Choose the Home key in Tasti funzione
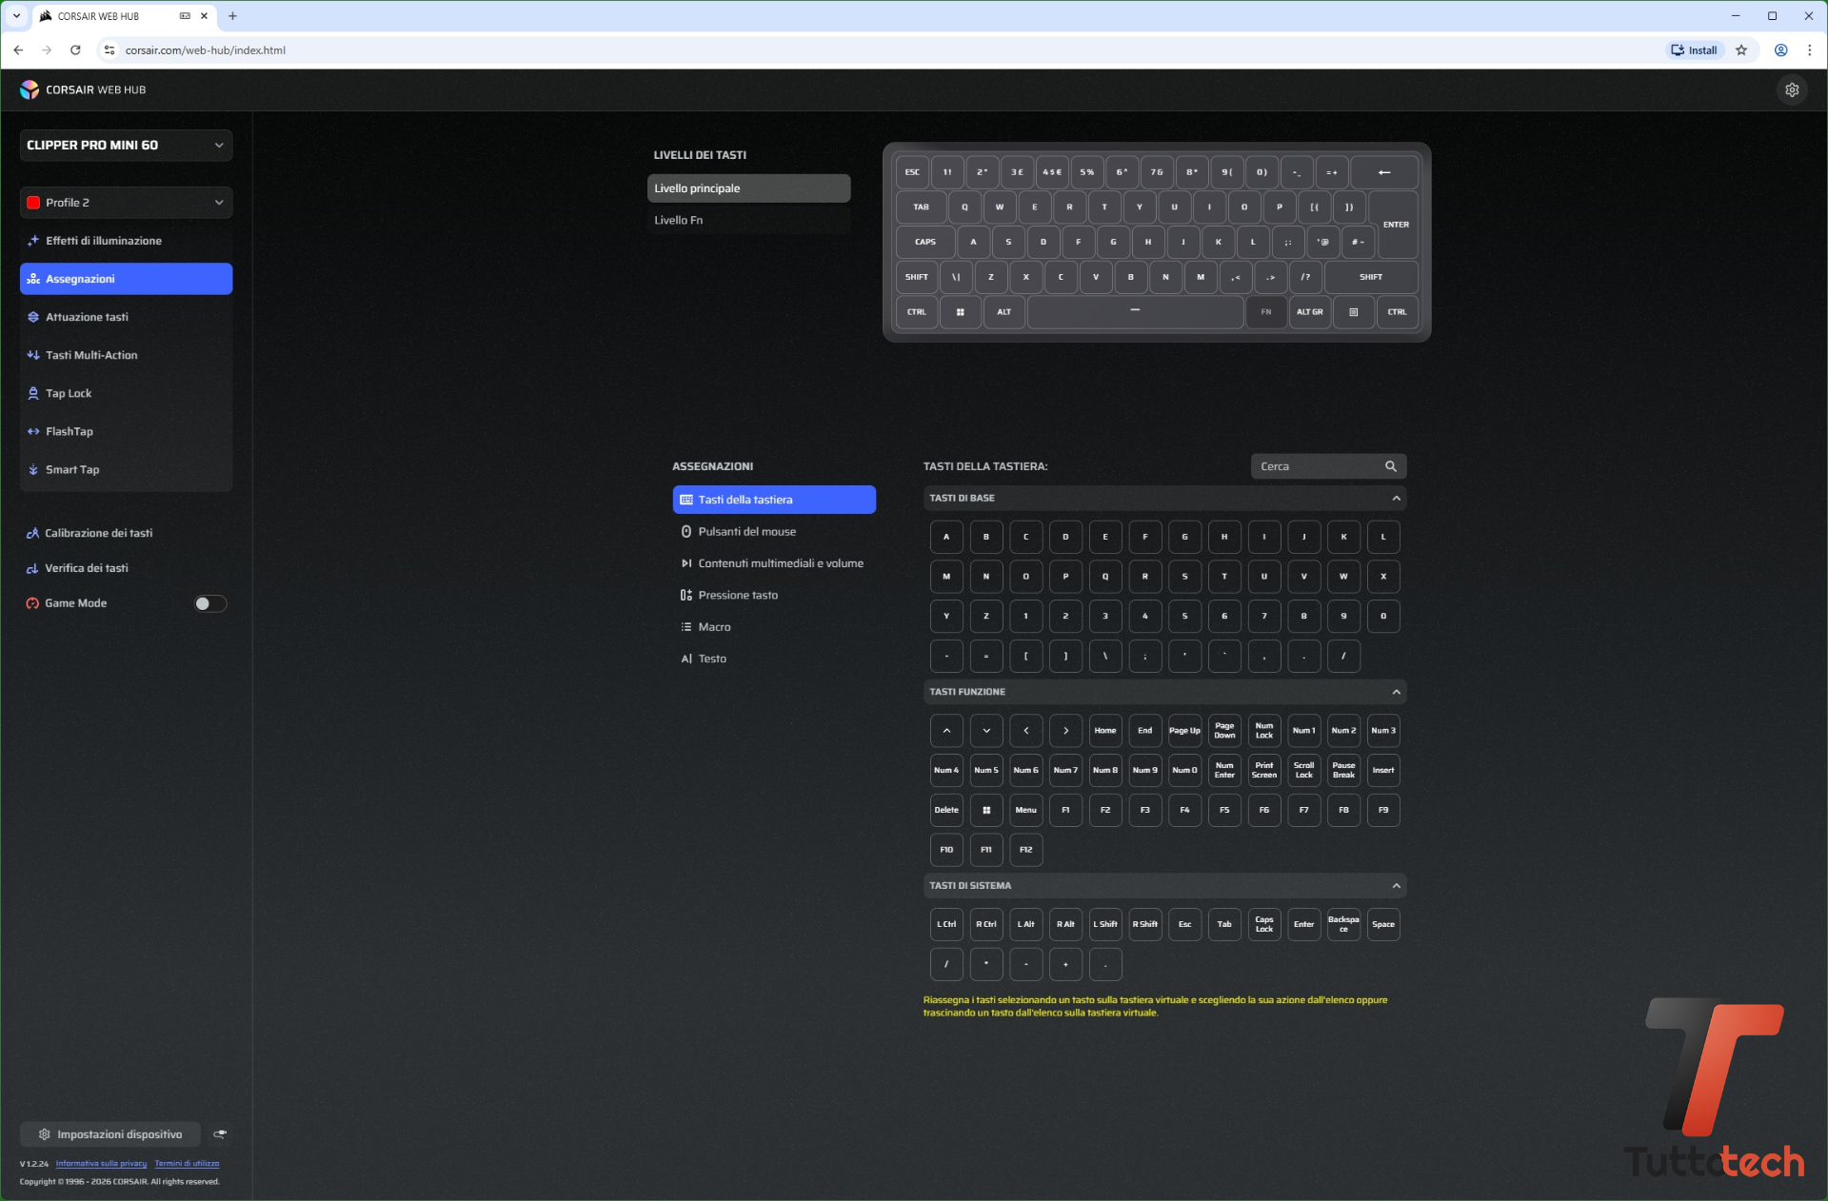 [x=1105, y=731]
